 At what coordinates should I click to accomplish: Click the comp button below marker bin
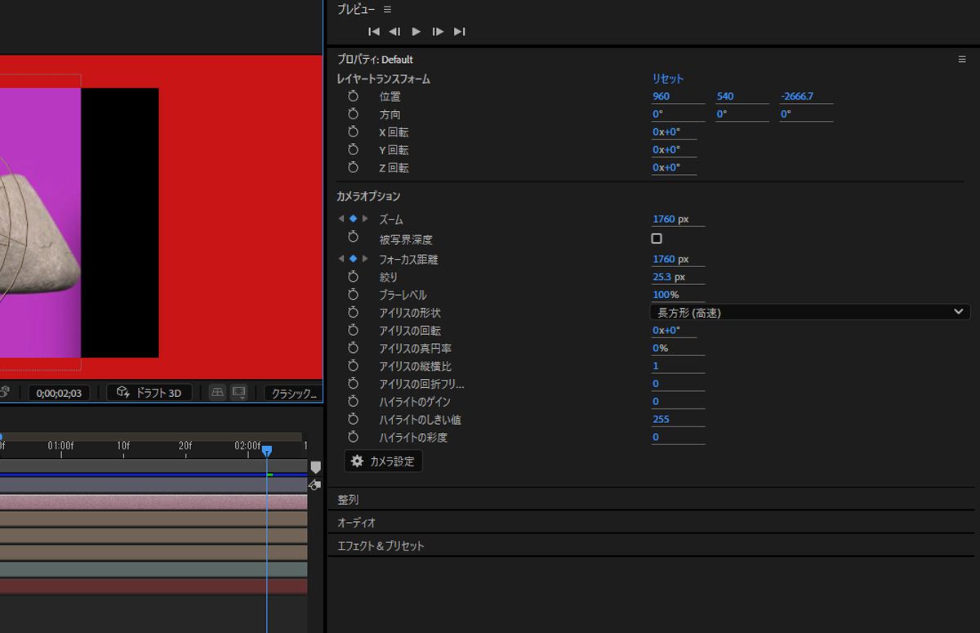coord(314,485)
